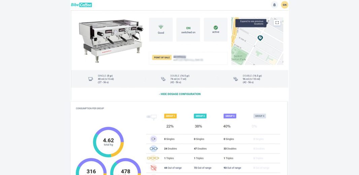Click the 93 Out of range cell
Screen dimensions: 359x175
coord(232,168)
